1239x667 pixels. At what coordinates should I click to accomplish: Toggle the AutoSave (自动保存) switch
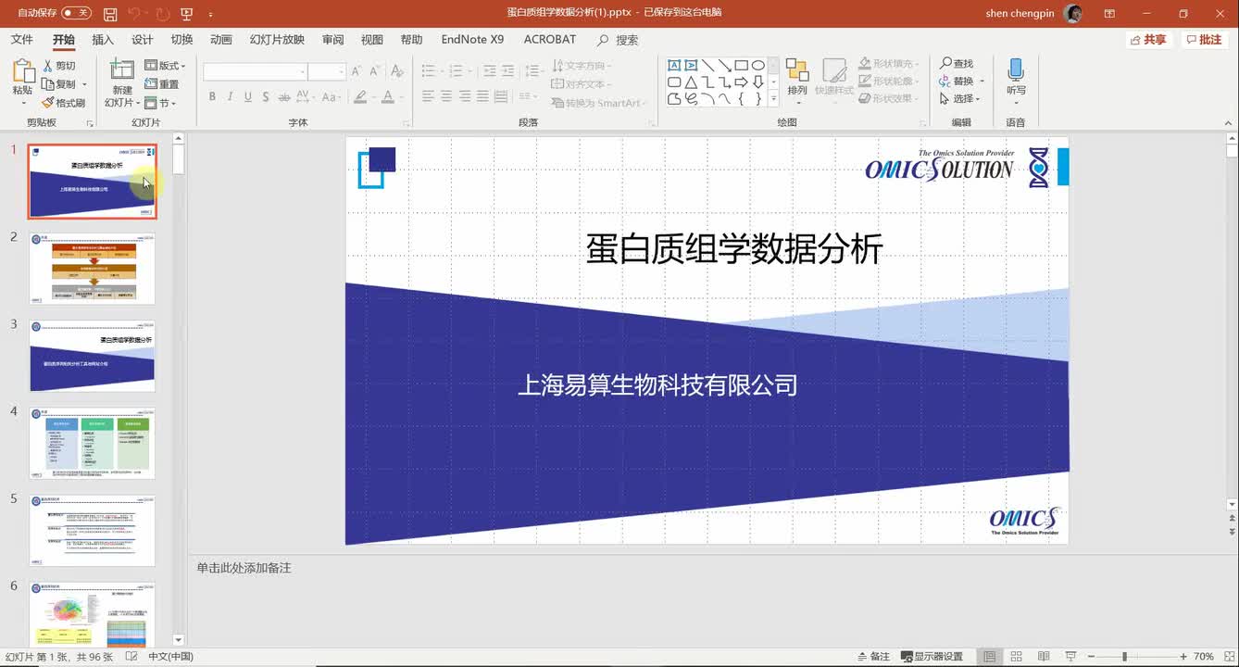coord(76,13)
